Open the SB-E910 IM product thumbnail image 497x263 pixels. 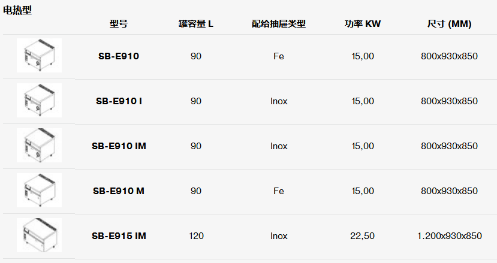[40, 146]
